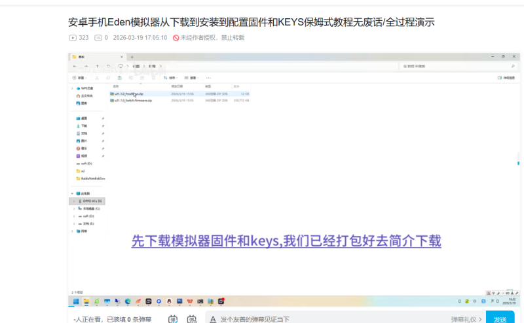Close the Explorer folder tab
This screenshot has height=323, width=524.
[x=122, y=57]
